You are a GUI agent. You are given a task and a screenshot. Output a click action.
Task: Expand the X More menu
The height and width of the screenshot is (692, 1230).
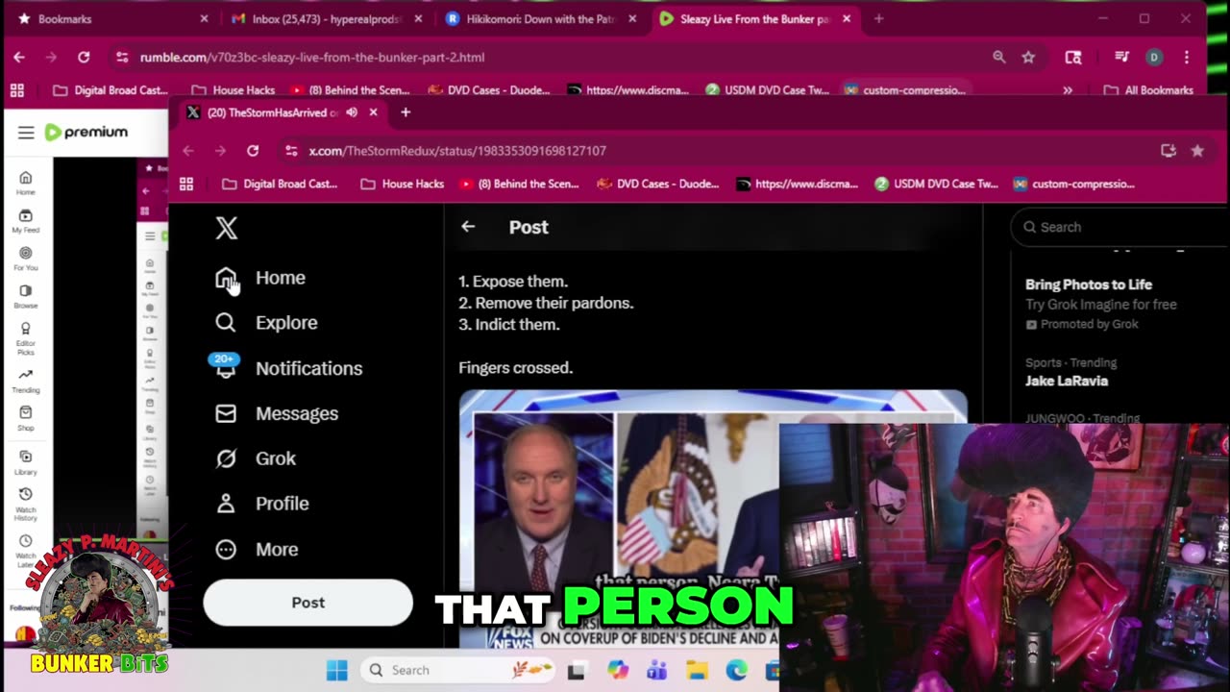(x=257, y=550)
